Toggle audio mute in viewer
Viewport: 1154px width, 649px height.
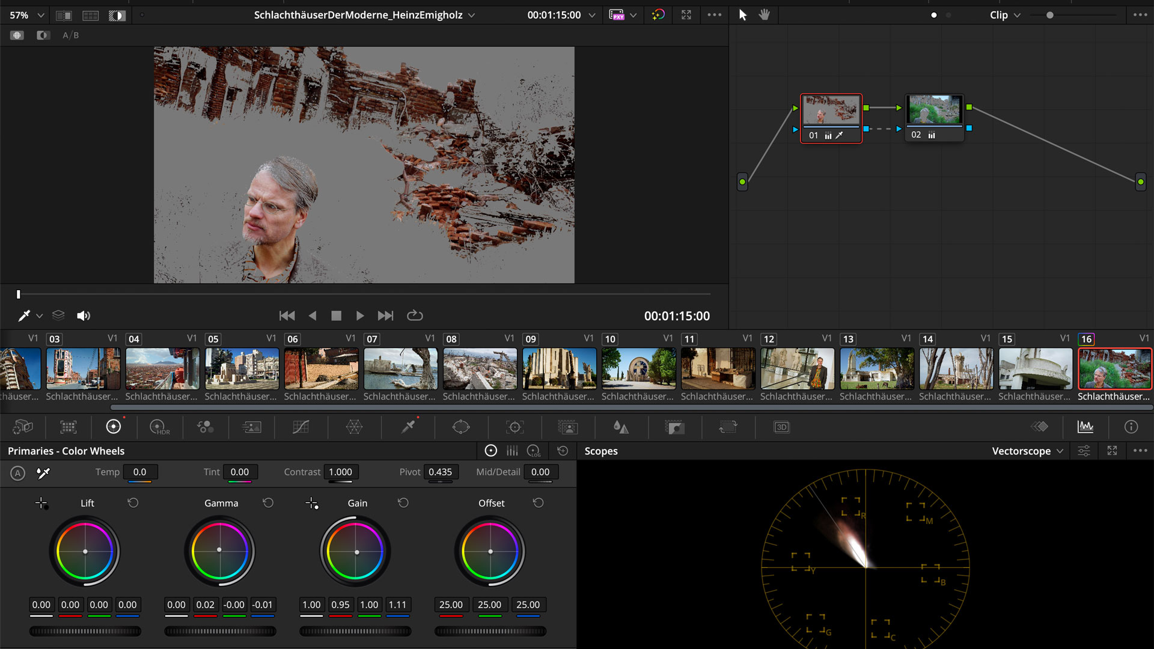84,316
